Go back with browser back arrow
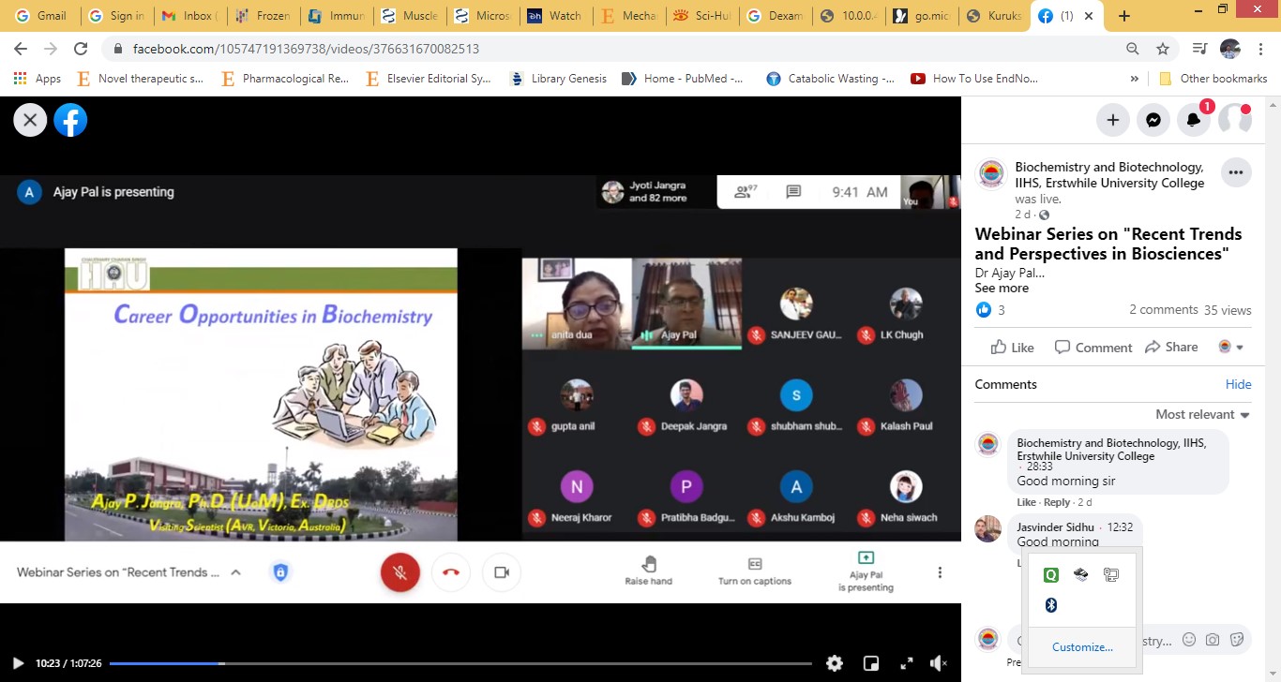 [21, 49]
